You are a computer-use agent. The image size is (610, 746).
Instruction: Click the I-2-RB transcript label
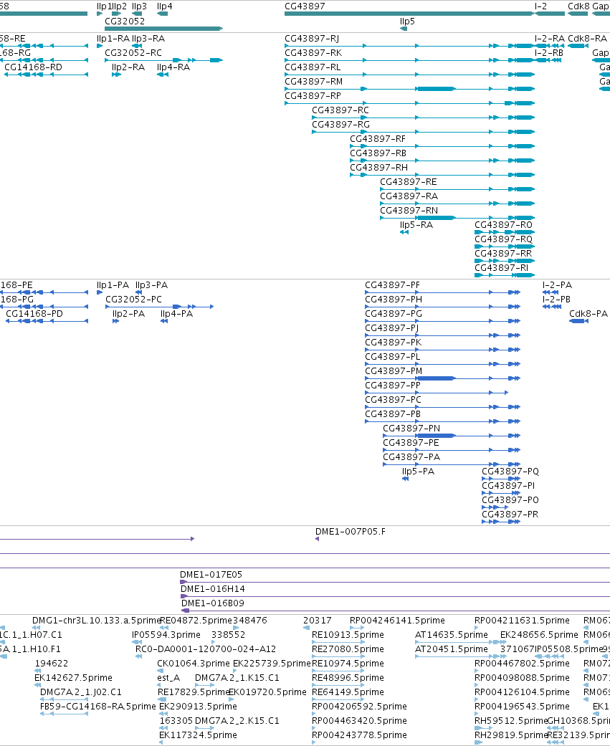pos(548,53)
